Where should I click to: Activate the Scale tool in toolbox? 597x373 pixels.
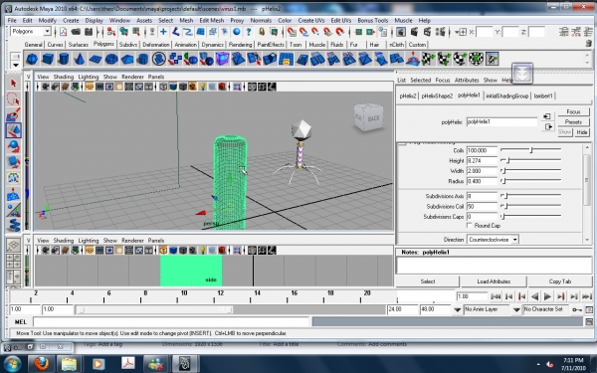click(14, 162)
